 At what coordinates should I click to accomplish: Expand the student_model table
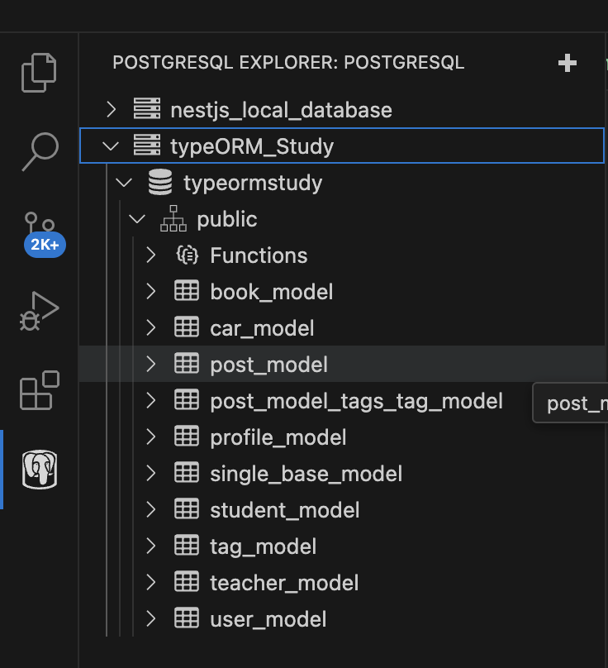[150, 510]
